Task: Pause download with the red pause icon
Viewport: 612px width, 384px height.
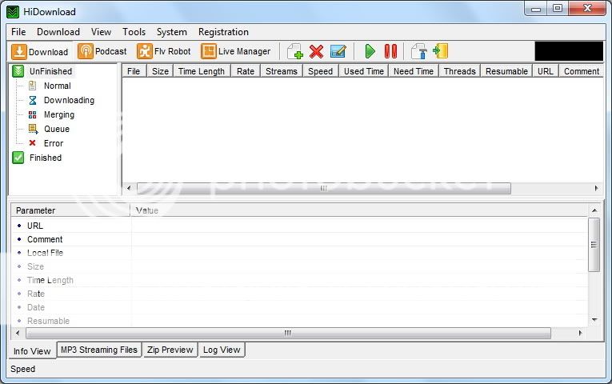Action: point(390,51)
